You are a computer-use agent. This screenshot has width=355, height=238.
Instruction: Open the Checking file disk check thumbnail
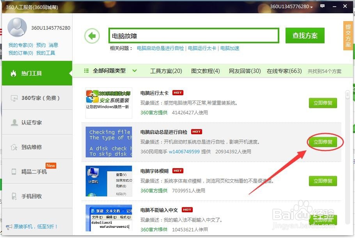tap(109, 142)
